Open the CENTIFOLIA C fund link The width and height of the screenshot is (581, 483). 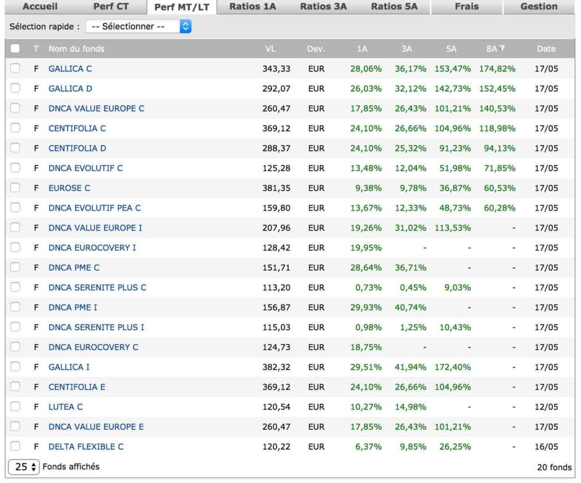tap(77, 128)
